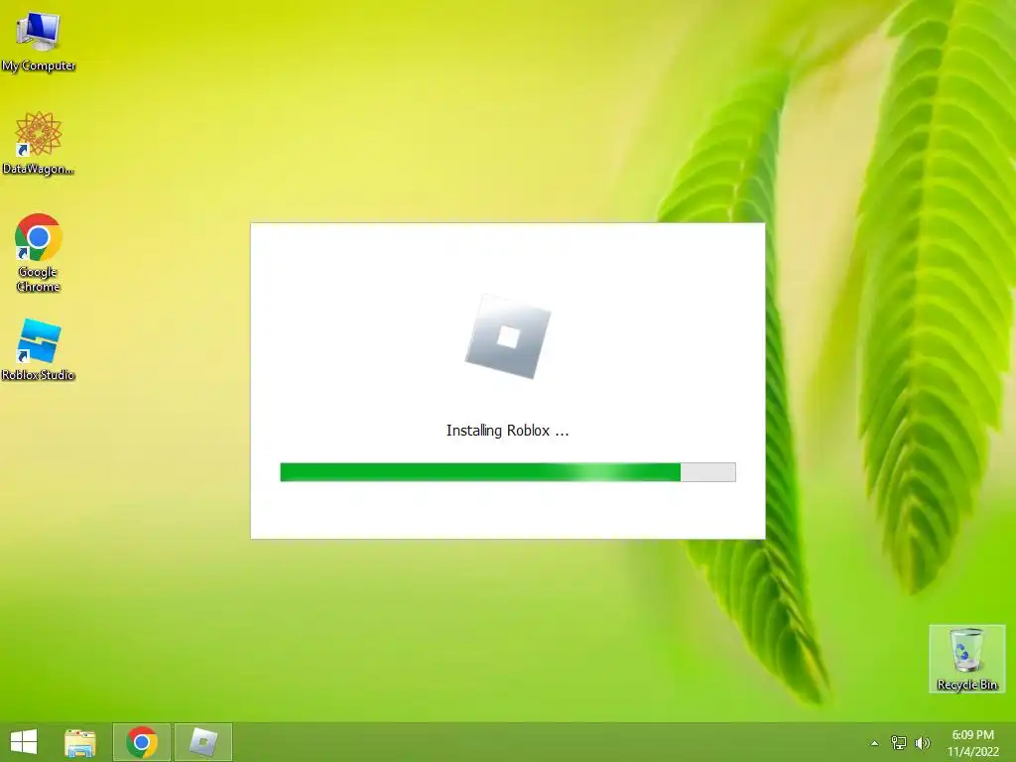The width and height of the screenshot is (1016, 762).
Task: Show hidden system tray icons
Action: (x=875, y=743)
